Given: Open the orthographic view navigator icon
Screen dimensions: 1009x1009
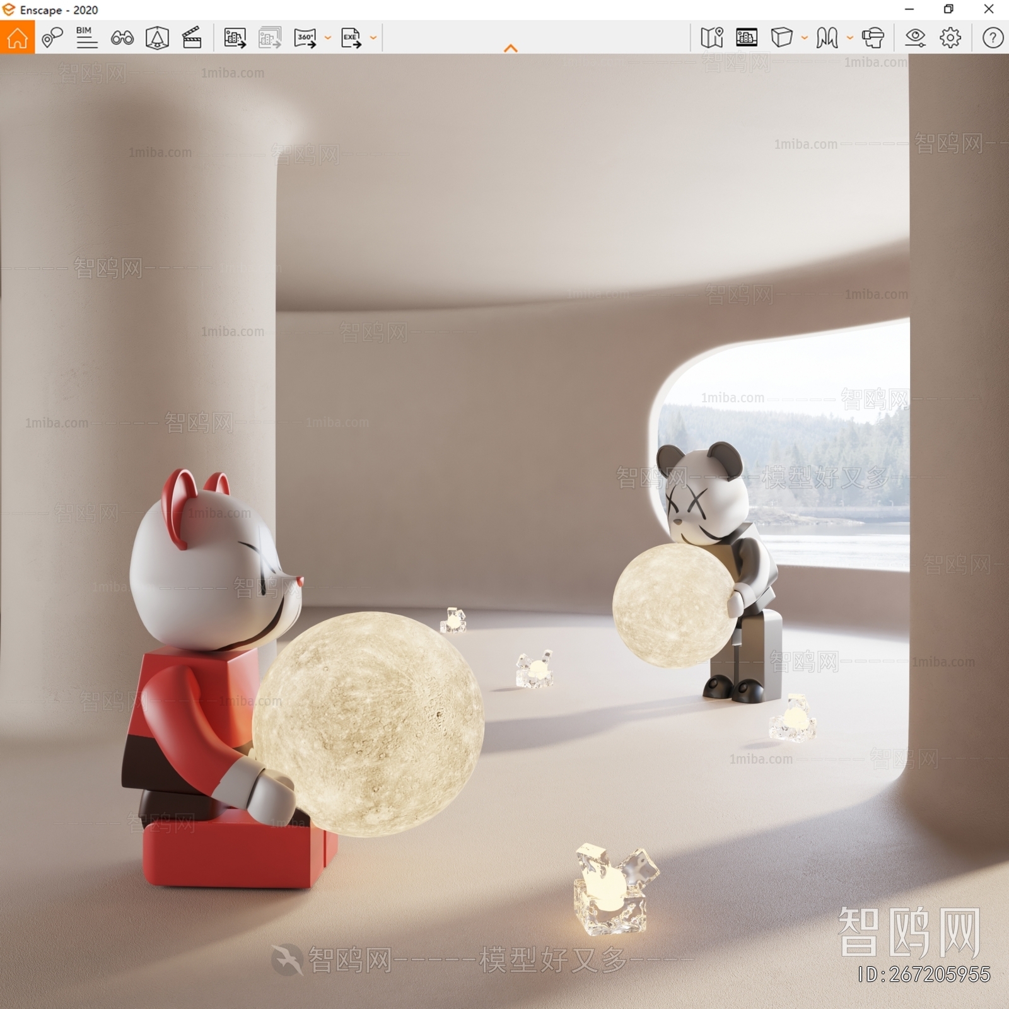Looking at the screenshot, I should point(157,38).
